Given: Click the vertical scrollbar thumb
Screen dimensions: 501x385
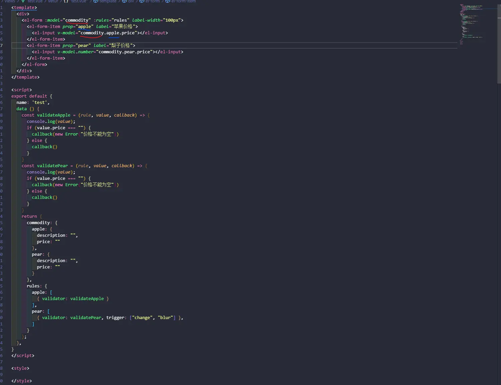Looking at the screenshot, I should click(499, 43).
